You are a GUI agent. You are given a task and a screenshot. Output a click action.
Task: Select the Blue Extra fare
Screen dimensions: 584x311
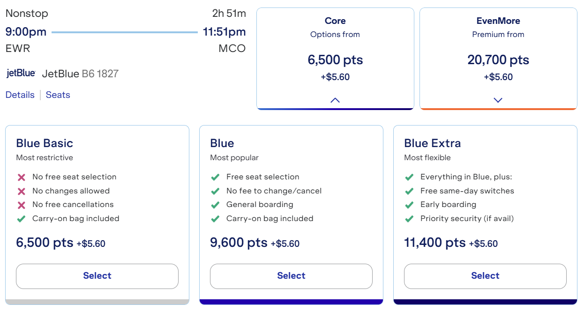pos(485,276)
